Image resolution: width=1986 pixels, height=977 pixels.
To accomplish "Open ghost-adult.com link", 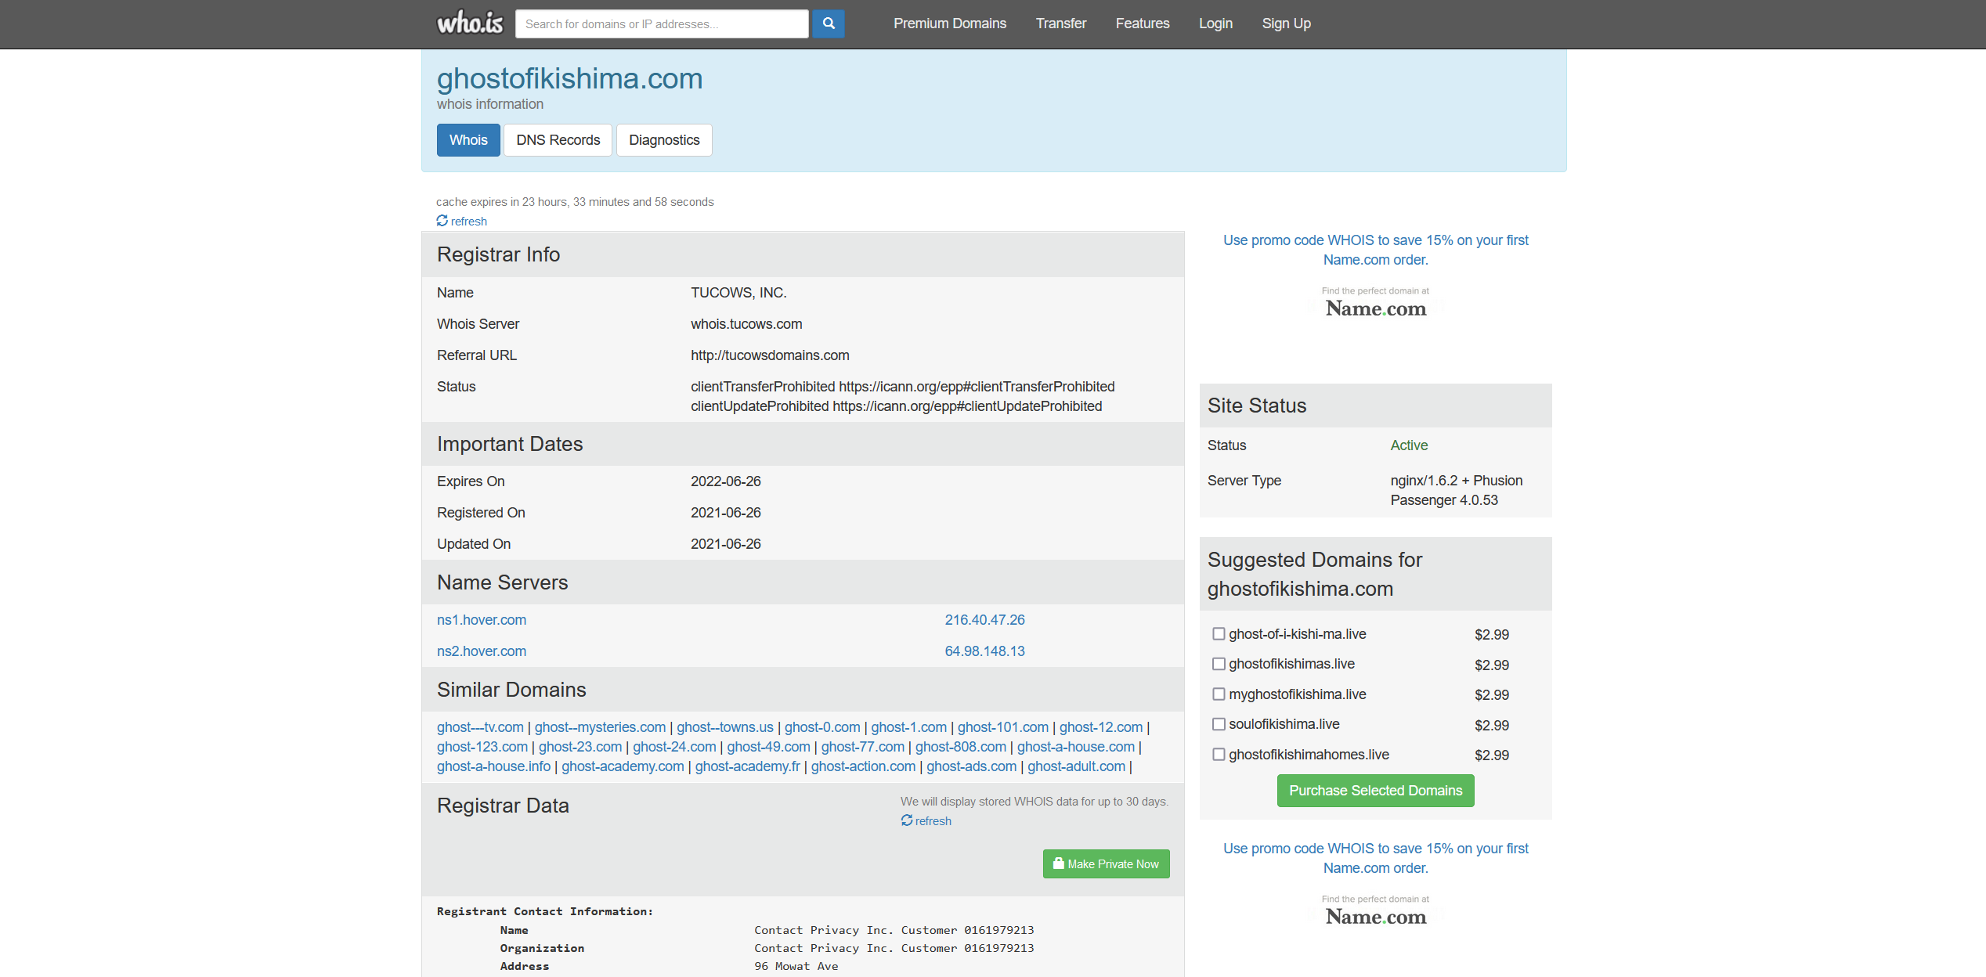I will click(x=1077, y=766).
